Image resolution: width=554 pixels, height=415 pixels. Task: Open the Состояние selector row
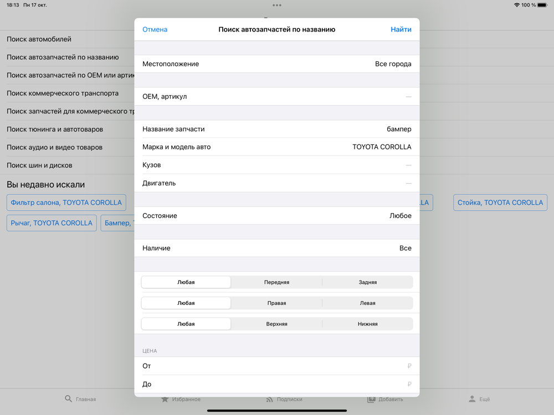[276, 216]
